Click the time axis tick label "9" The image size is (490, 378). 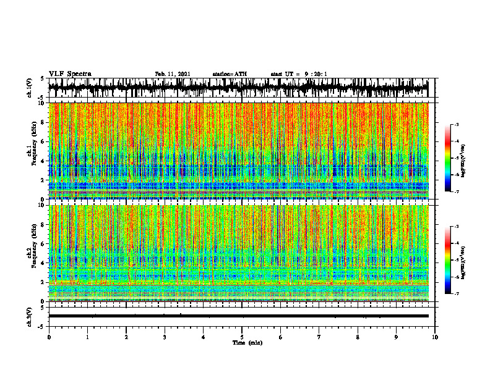click(396, 337)
